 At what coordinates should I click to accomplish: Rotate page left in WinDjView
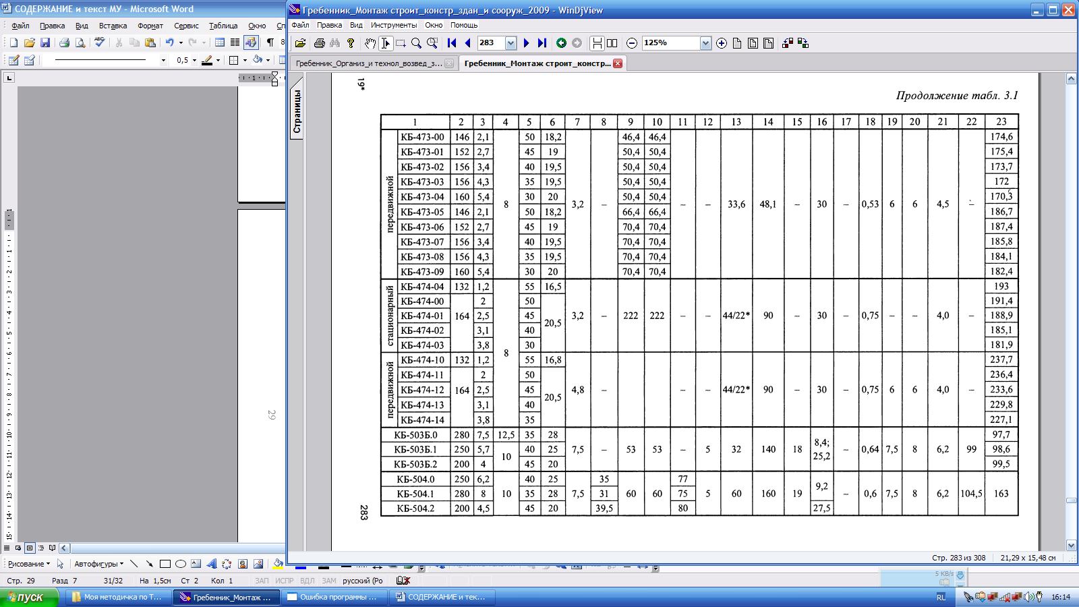point(787,43)
